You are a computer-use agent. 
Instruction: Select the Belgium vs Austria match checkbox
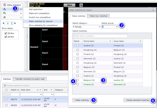(77, 80)
